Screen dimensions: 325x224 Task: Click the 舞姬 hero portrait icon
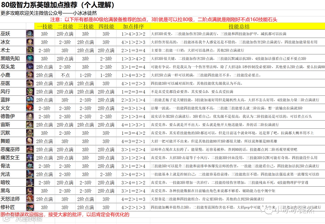coord(30,141)
